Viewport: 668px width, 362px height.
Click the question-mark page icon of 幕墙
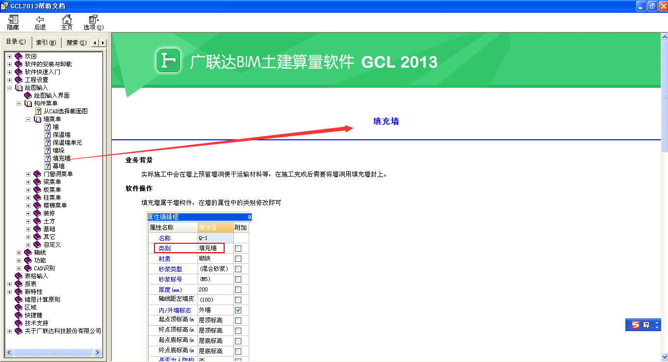pyautogui.click(x=48, y=166)
